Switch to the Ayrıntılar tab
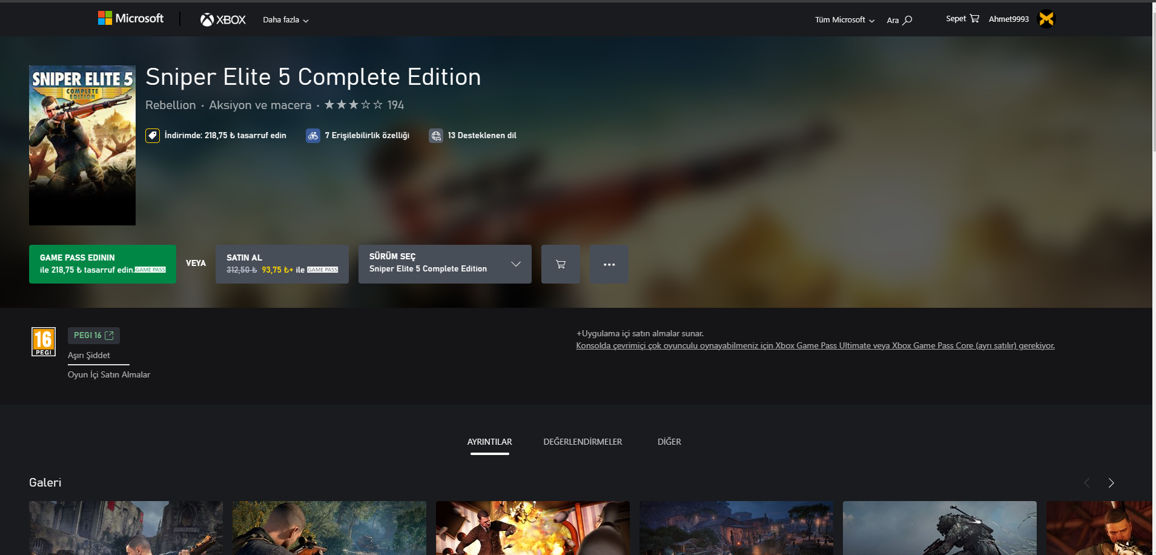 click(x=489, y=442)
